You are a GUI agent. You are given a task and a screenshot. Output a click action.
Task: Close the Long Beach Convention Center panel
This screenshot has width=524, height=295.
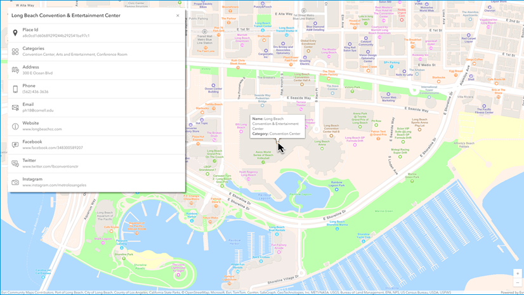coord(178,15)
